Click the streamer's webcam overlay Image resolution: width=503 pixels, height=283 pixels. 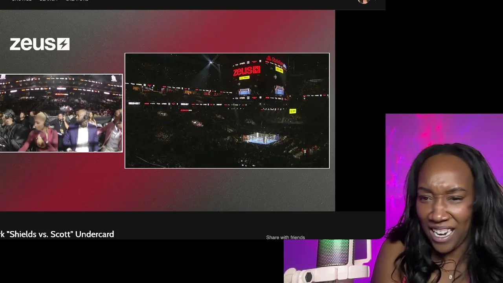pyautogui.click(x=444, y=198)
